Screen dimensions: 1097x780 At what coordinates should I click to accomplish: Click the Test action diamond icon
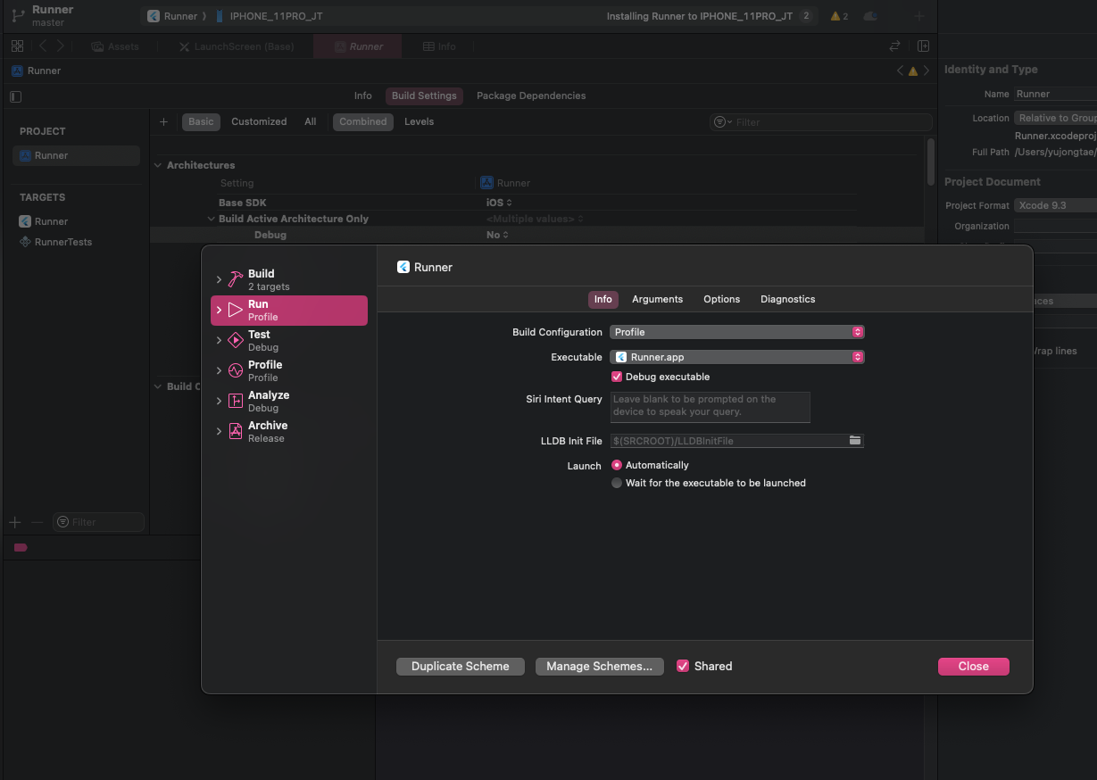[235, 340]
